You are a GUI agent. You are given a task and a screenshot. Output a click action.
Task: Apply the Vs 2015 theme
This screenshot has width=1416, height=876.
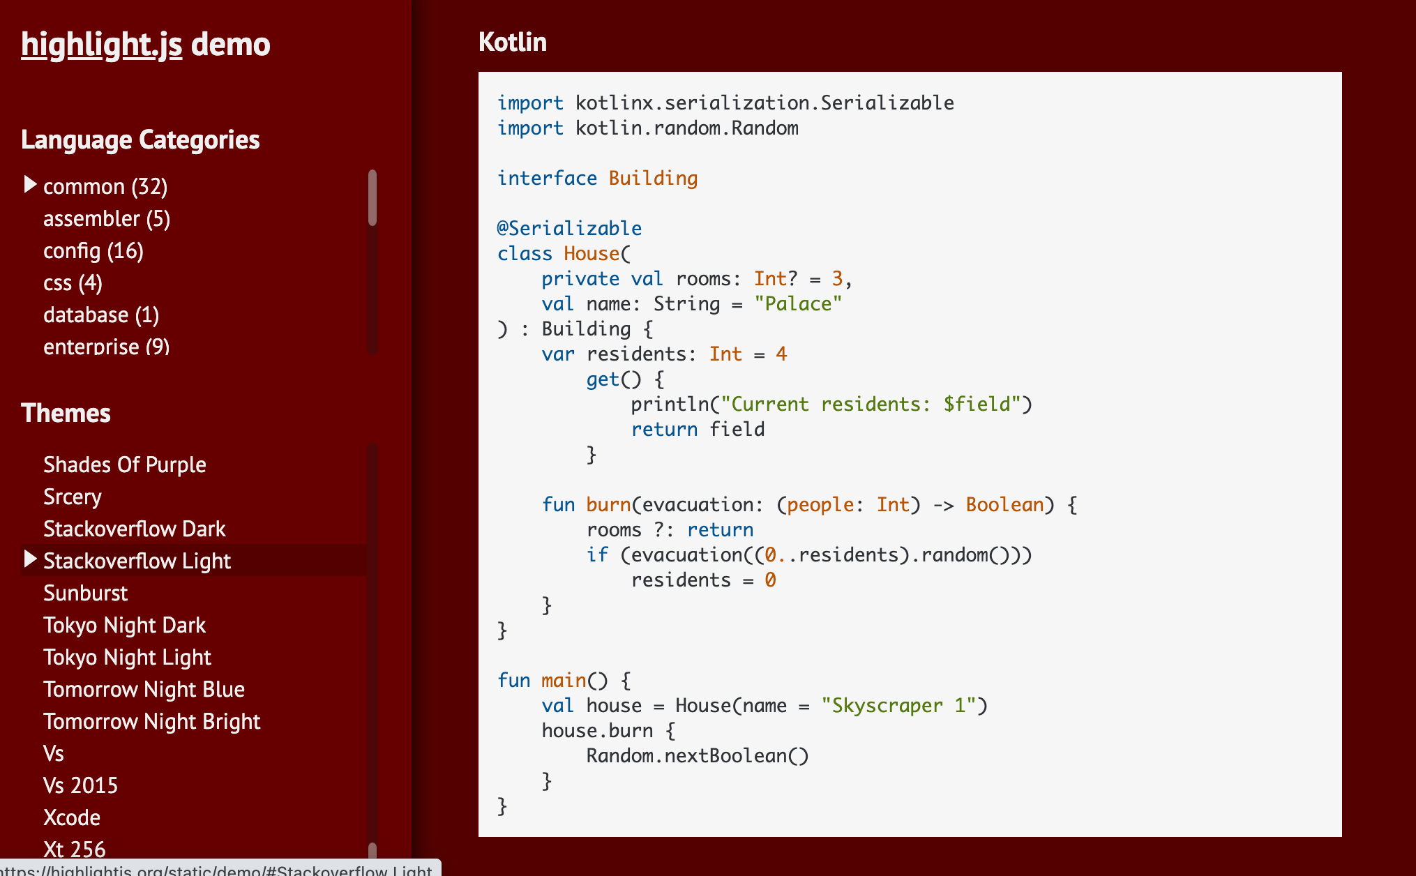click(81, 785)
